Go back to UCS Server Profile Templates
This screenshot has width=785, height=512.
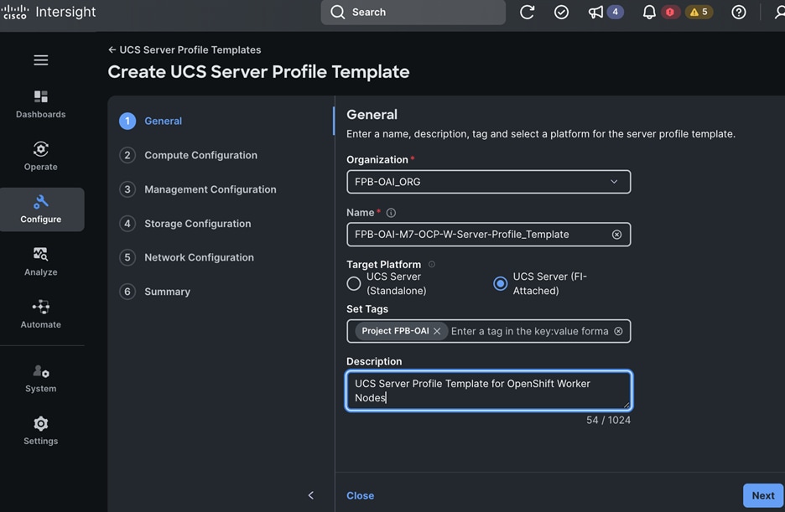(185, 50)
